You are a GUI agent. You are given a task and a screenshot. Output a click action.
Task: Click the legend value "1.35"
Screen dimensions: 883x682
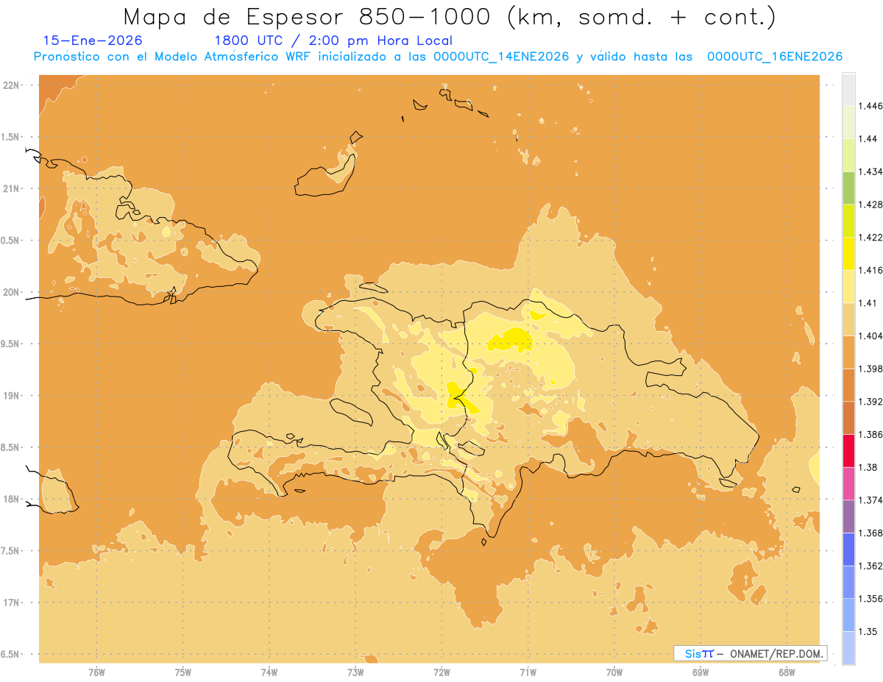[x=868, y=631]
